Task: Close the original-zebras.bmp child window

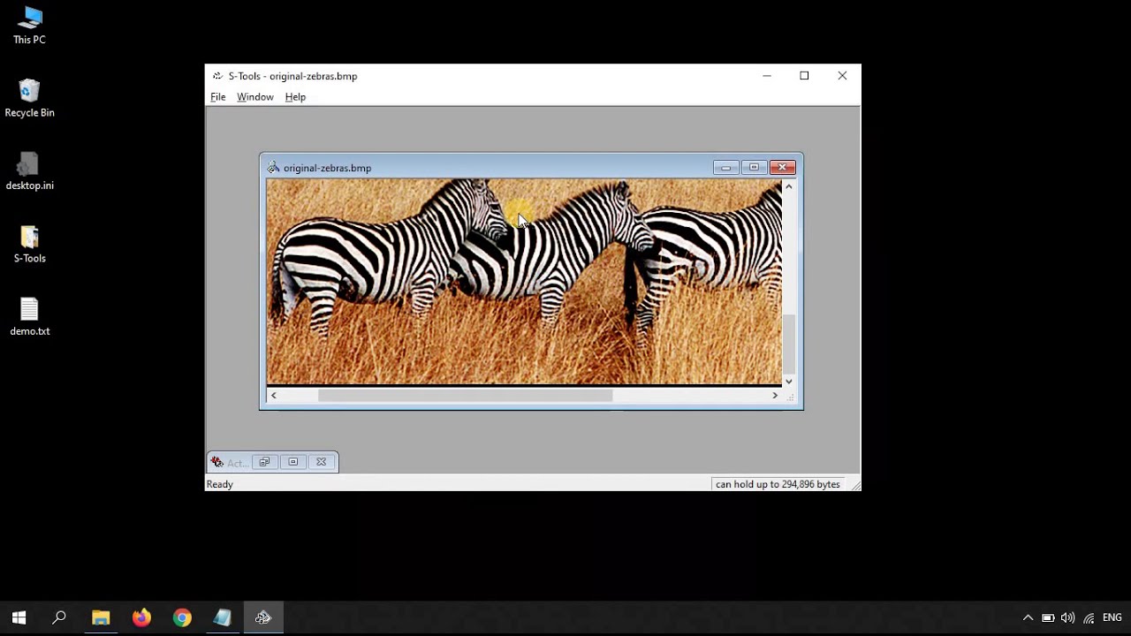Action: click(x=782, y=168)
